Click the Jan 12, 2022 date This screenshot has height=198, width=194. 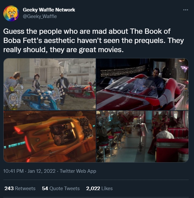pyautogui.click(x=41, y=171)
